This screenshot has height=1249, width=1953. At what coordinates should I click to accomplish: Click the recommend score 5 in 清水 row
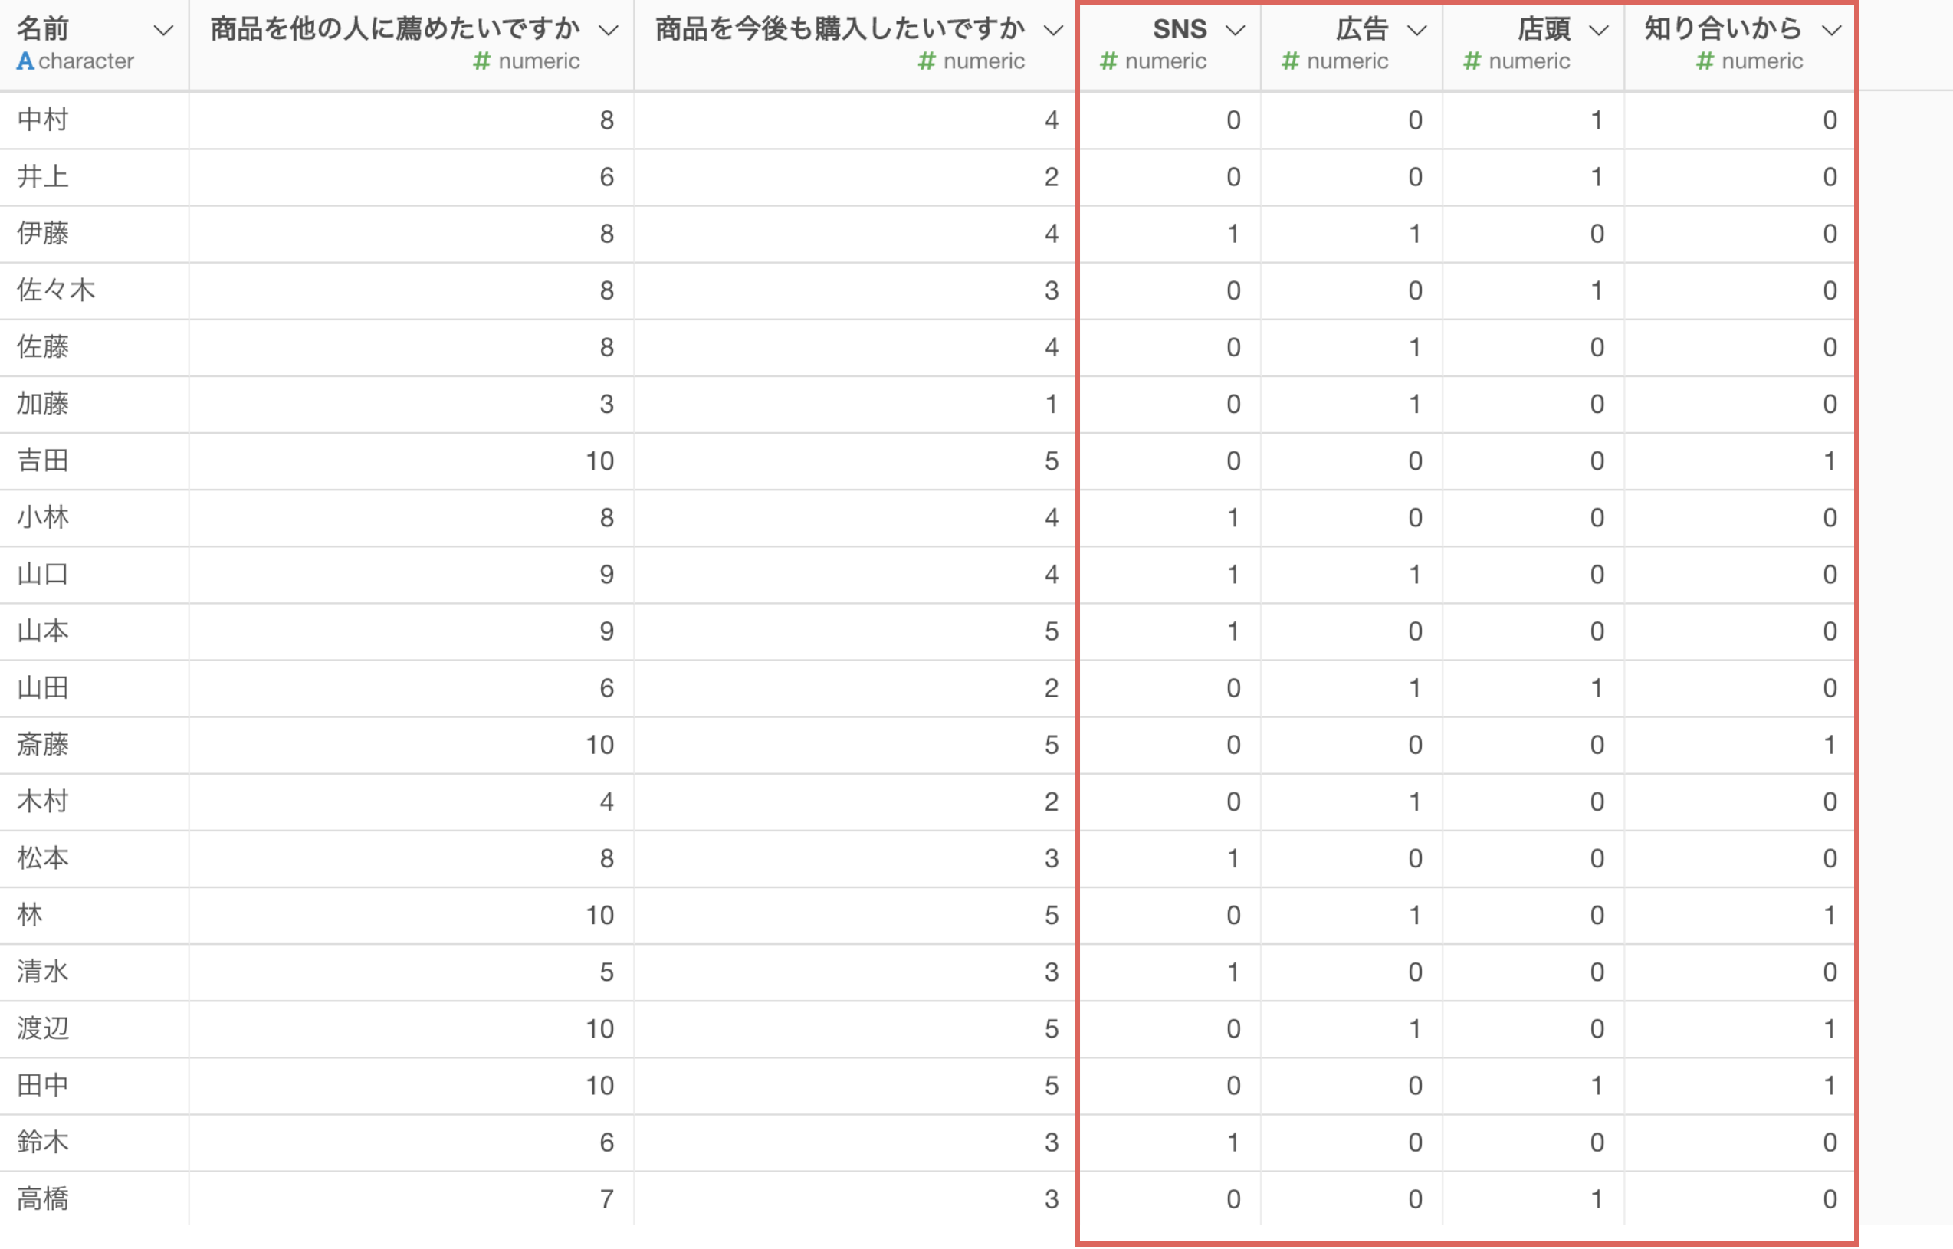pos(606,972)
